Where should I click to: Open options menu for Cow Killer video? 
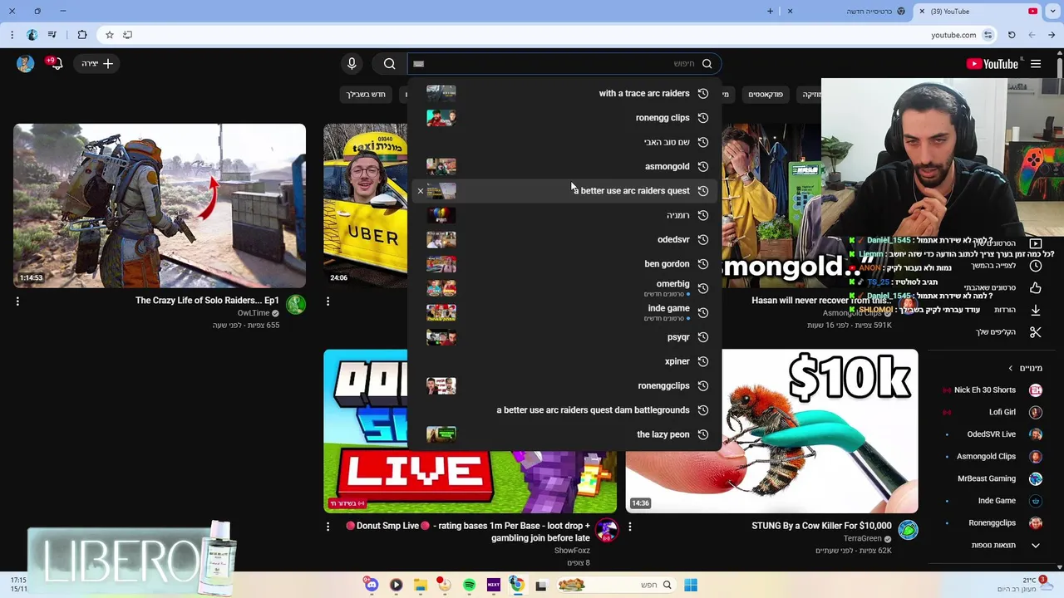point(629,527)
